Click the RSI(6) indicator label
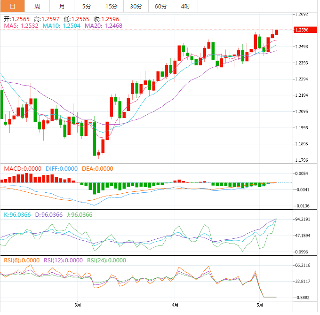Image resolution: width=320 pixels, height=315 pixels. (22, 260)
